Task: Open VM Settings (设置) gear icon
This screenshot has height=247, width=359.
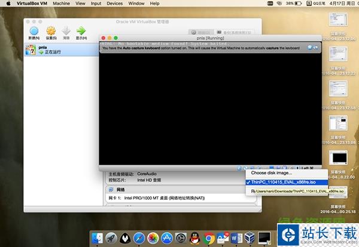Action: pyautogui.click(x=51, y=30)
